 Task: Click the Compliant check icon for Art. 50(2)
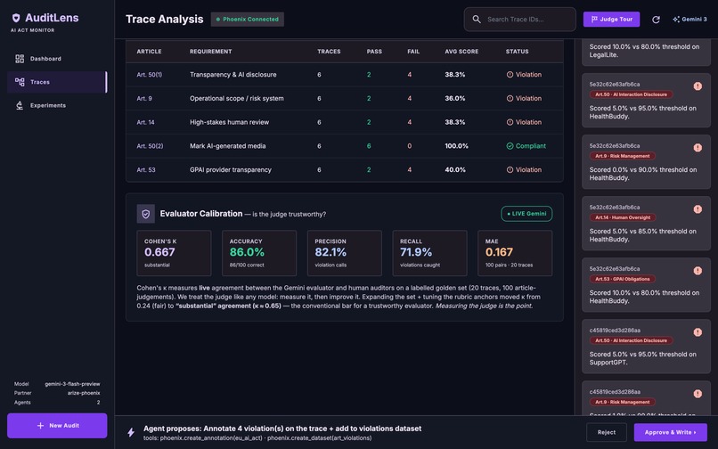(510, 146)
